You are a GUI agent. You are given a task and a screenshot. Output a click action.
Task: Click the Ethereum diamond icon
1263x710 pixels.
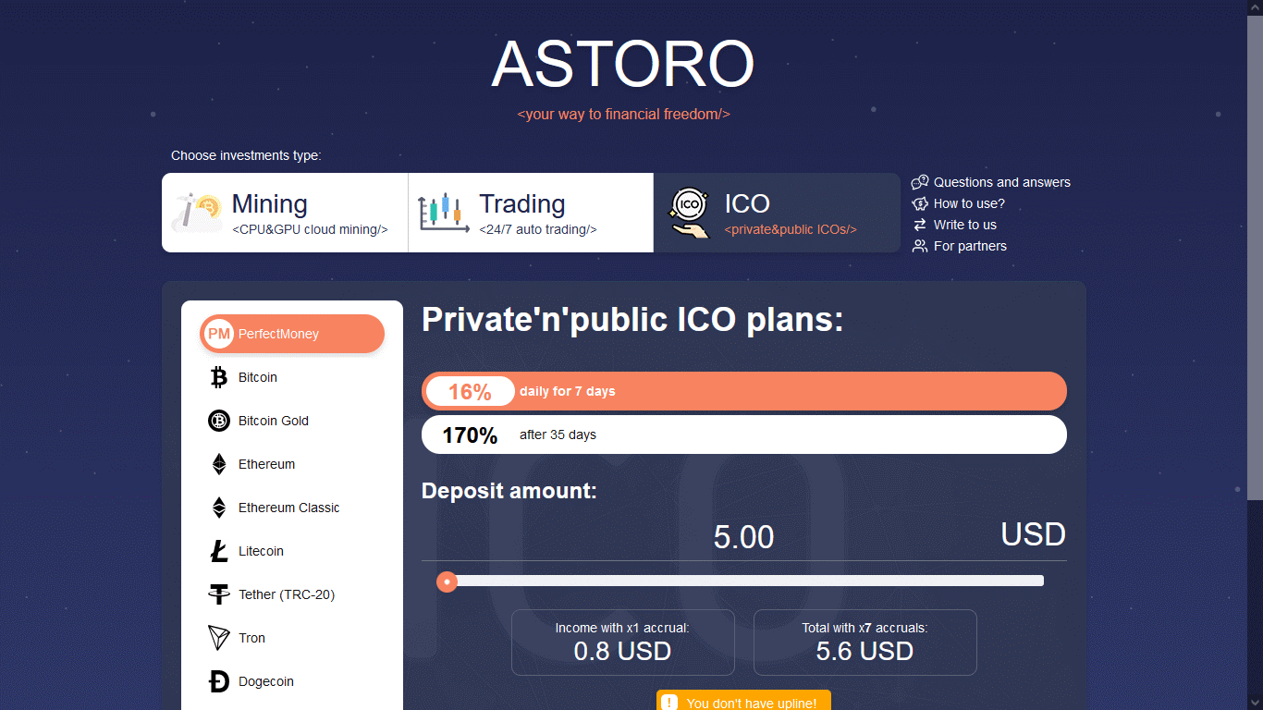[x=219, y=464]
